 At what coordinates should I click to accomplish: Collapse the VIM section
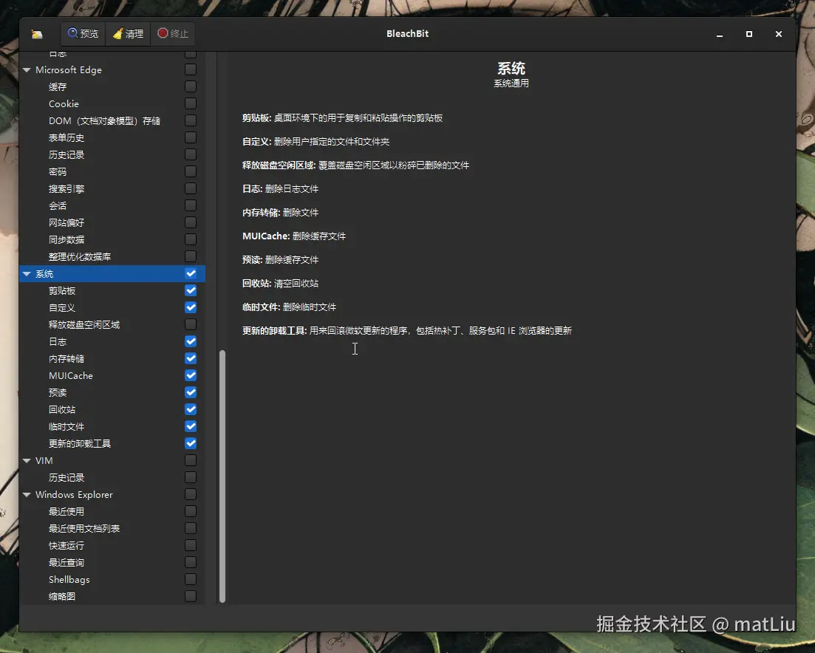[x=27, y=460]
